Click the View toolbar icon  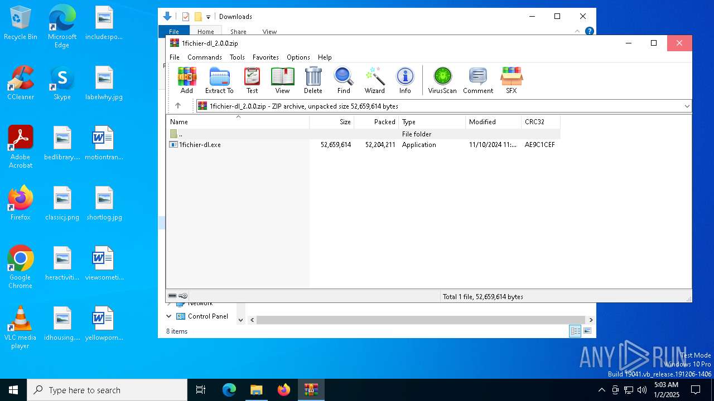pyautogui.click(x=282, y=80)
